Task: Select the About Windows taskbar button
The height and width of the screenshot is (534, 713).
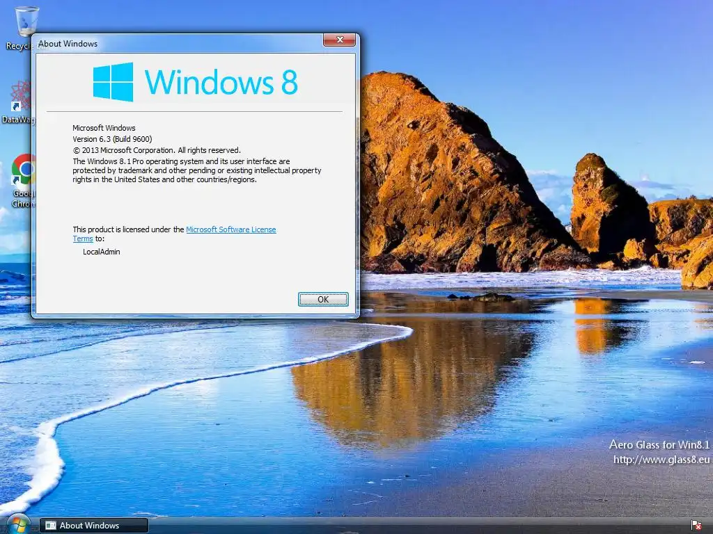Action: pyautogui.click(x=94, y=526)
